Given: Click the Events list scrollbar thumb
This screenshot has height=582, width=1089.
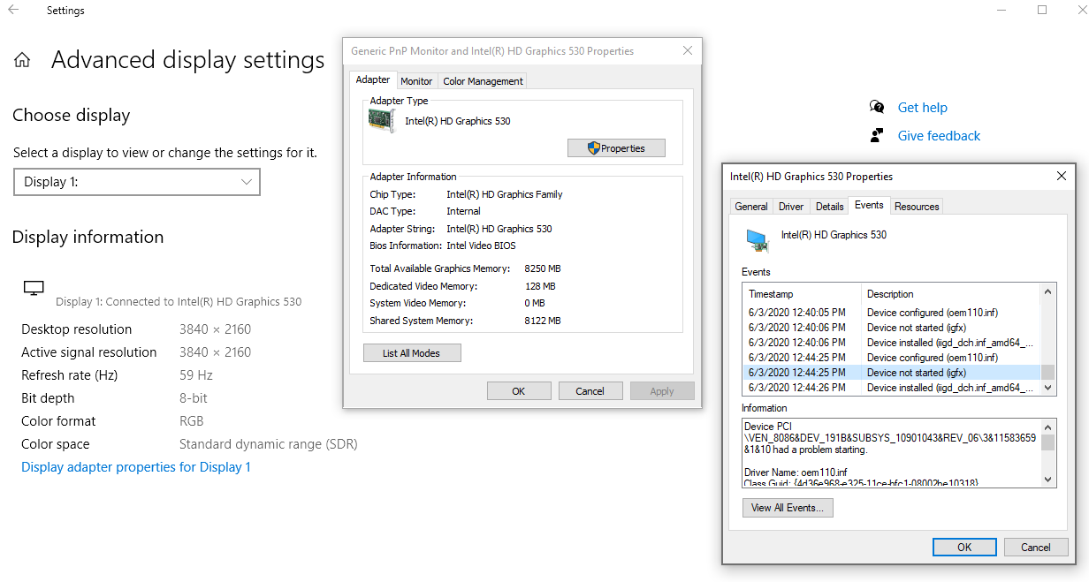Looking at the screenshot, I should click(x=1048, y=372).
